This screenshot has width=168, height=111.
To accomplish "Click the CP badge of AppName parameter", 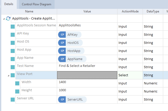I will 62,59.
